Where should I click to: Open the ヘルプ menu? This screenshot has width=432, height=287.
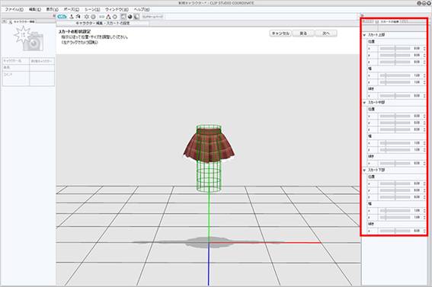point(142,9)
